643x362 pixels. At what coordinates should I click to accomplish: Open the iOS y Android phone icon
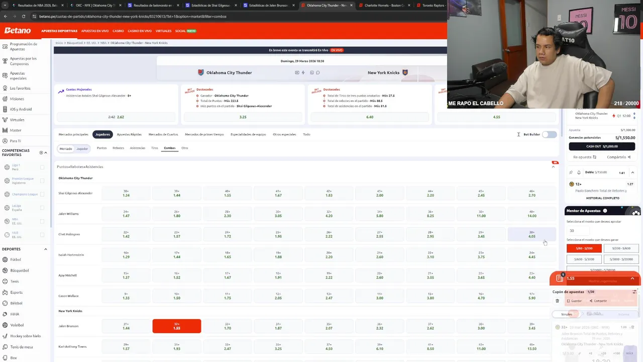[x=5, y=109]
